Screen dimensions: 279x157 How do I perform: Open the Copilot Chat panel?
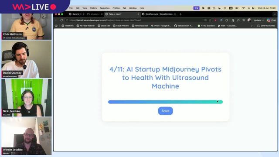coord(271,20)
